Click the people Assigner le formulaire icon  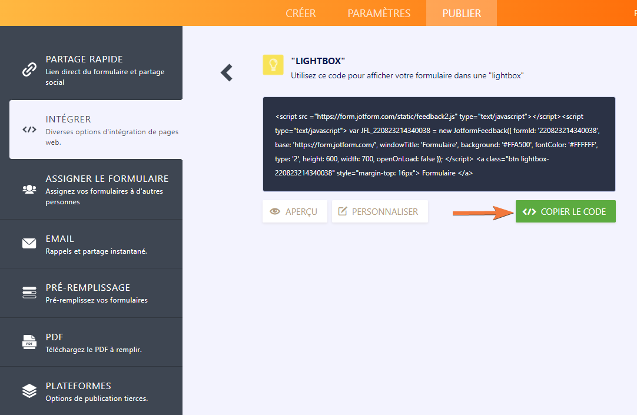(x=29, y=189)
